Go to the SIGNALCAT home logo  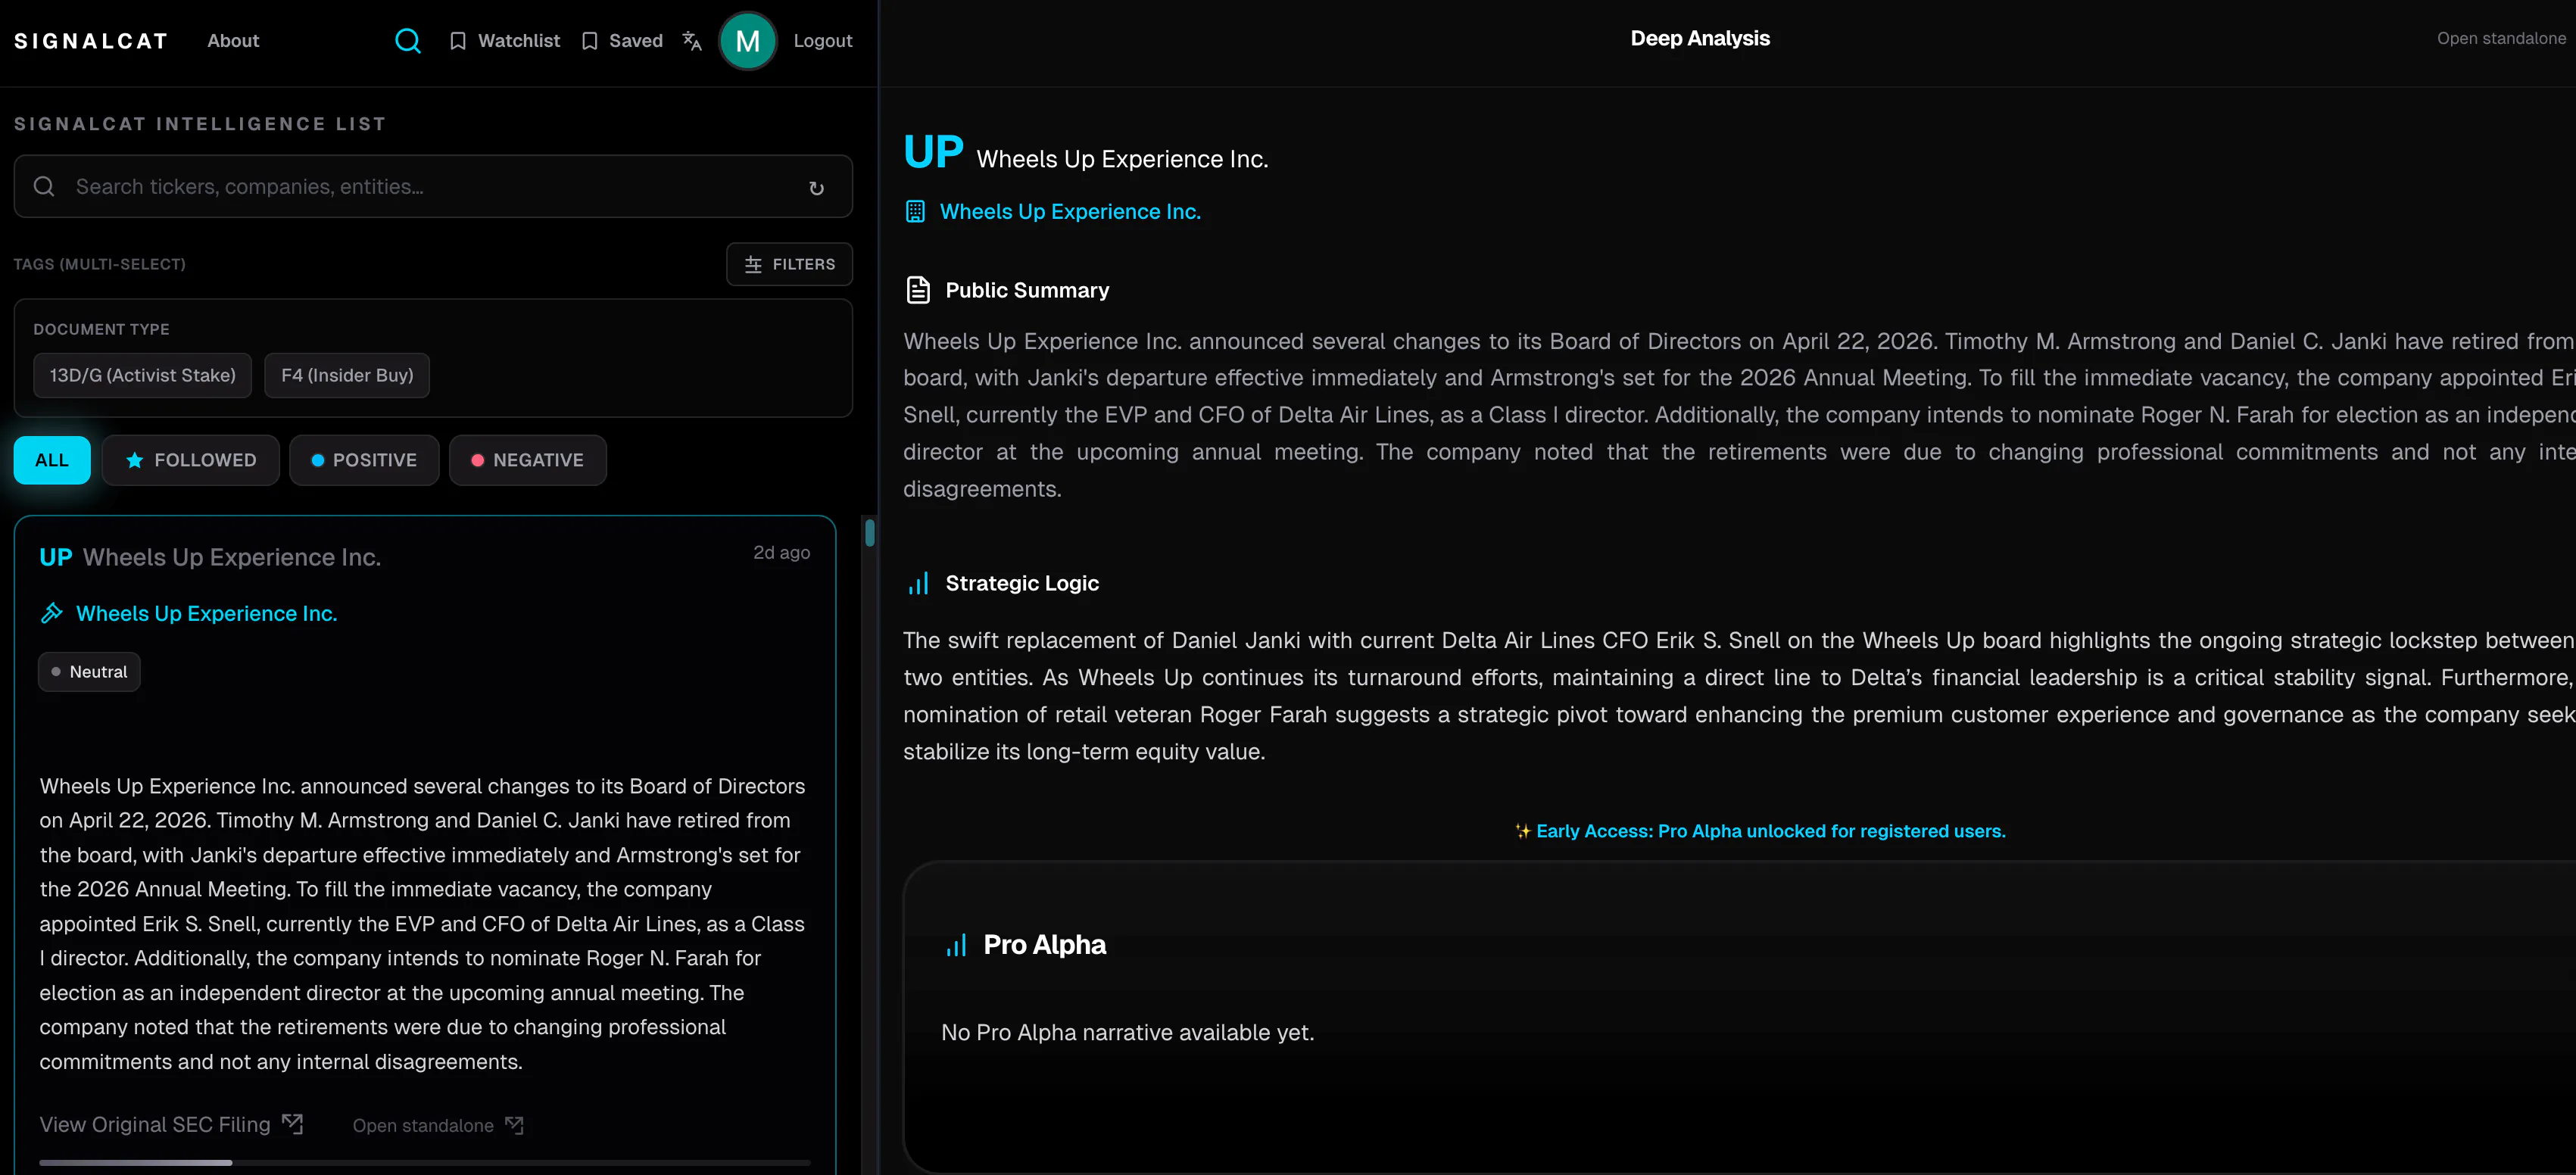(x=91, y=41)
